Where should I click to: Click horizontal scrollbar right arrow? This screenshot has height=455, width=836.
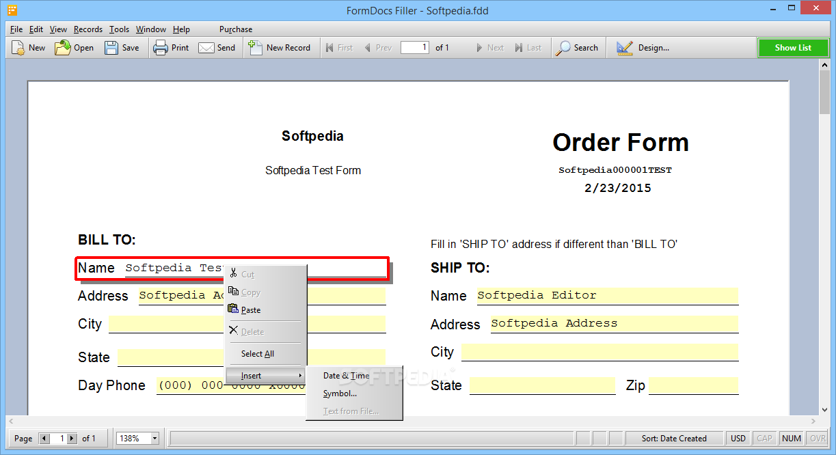(x=813, y=422)
